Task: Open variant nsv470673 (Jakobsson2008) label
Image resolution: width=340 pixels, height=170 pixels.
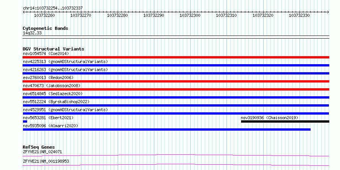Action: 52,86
